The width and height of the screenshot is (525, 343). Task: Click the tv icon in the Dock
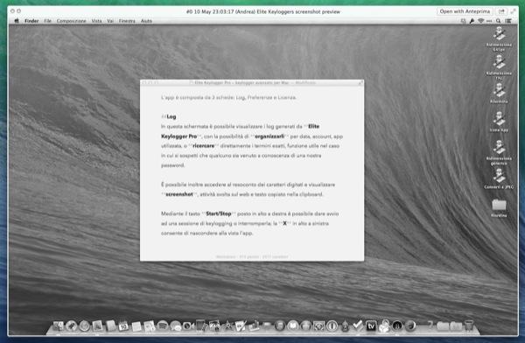371,325
